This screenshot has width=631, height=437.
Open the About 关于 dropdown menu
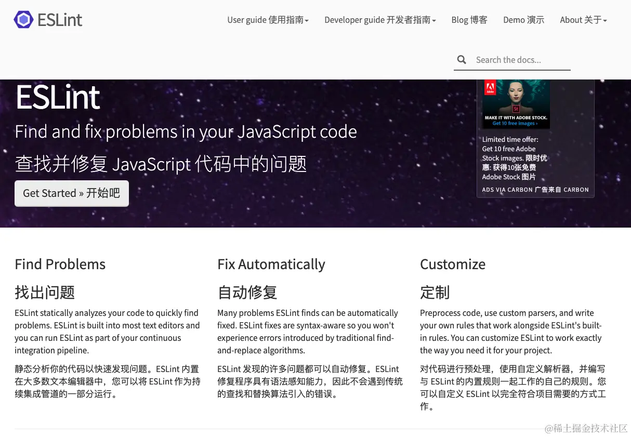583,20
